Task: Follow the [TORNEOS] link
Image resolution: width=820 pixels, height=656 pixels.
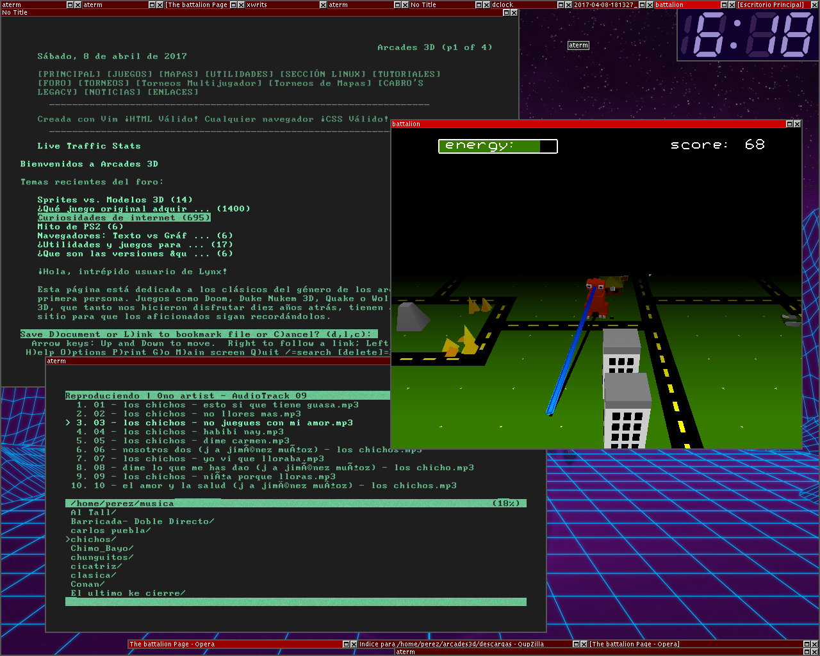Action: [x=104, y=83]
